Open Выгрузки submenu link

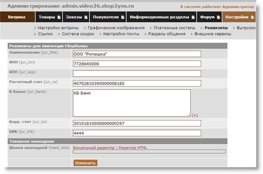tap(246, 28)
